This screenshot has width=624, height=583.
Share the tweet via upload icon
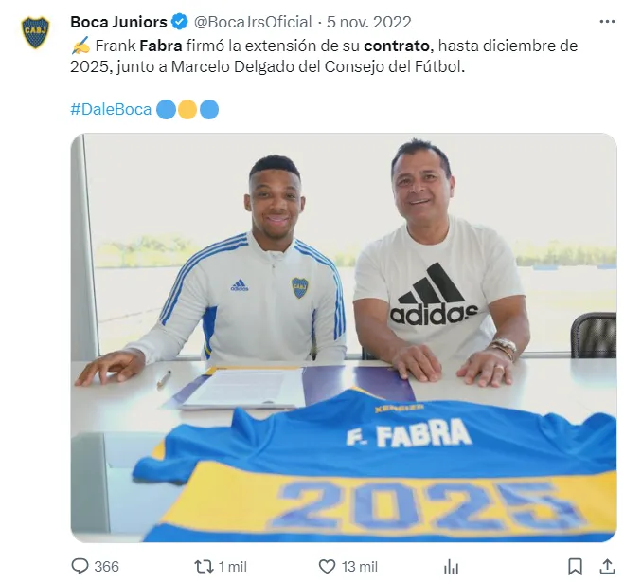(x=607, y=566)
